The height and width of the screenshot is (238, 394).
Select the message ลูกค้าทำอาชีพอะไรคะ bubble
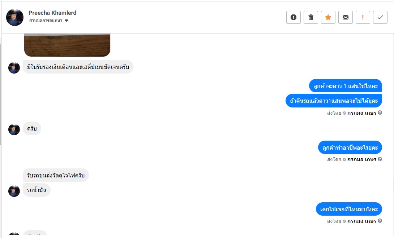[350, 147]
